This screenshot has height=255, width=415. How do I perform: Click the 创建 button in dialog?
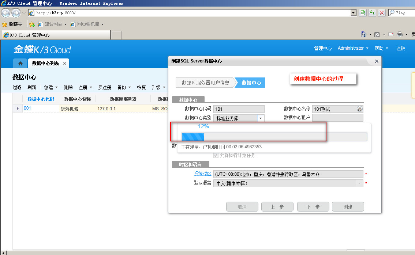(x=348, y=207)
